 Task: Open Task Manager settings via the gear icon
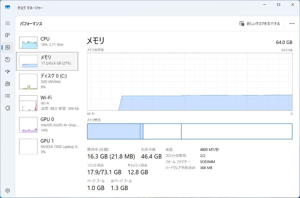[x=7, y=190]
